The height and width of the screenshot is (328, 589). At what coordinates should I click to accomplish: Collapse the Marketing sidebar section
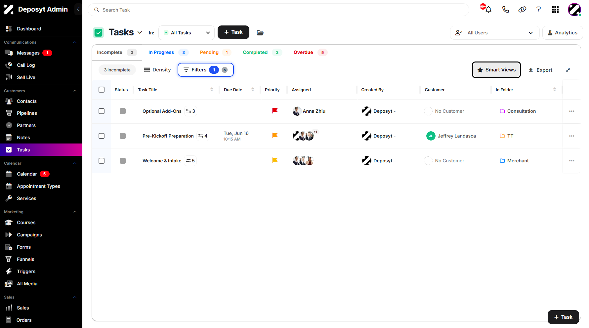pyautogui.click(x=75, y=212)
